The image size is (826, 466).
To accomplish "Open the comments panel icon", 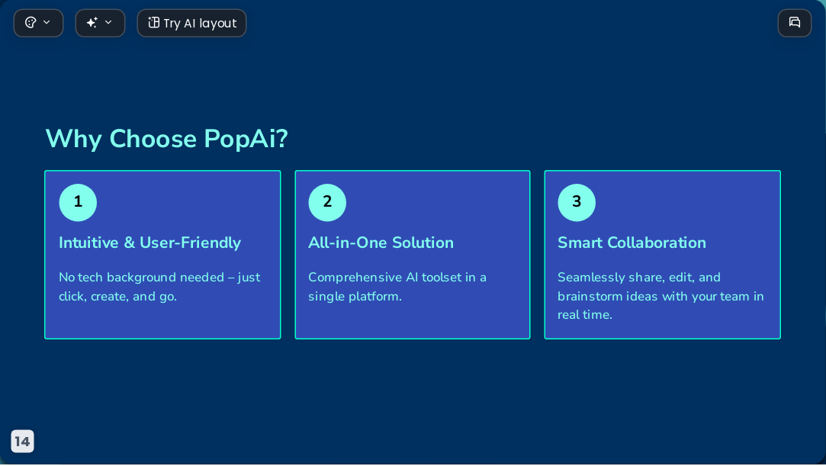I will 795,23.
